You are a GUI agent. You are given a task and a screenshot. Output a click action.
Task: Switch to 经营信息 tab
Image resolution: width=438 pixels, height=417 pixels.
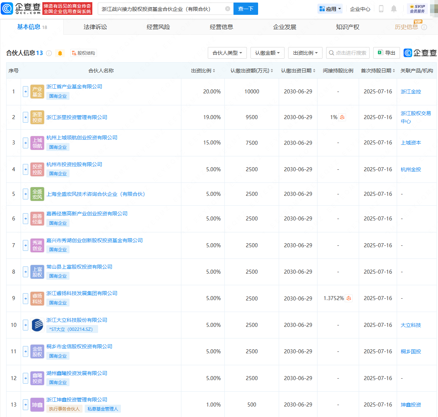click(222, 27)
